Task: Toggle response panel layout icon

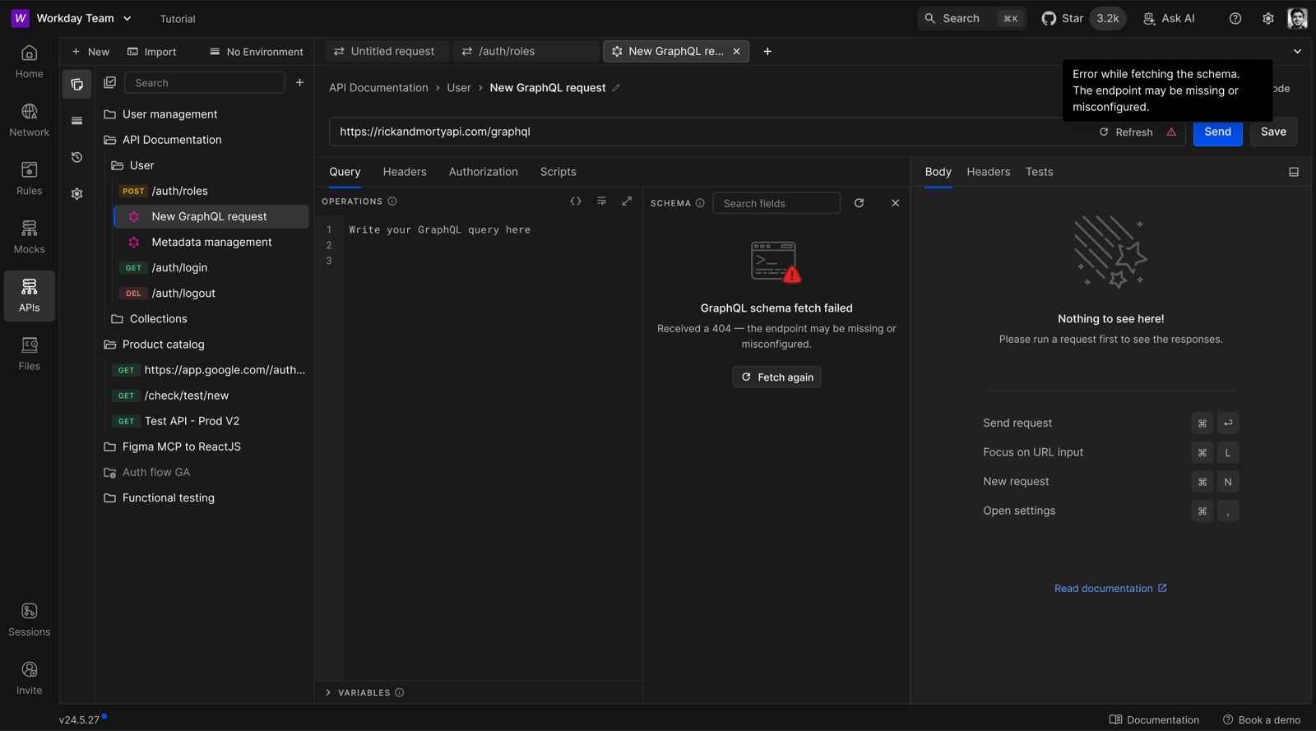Action: tap(1294, 172)
